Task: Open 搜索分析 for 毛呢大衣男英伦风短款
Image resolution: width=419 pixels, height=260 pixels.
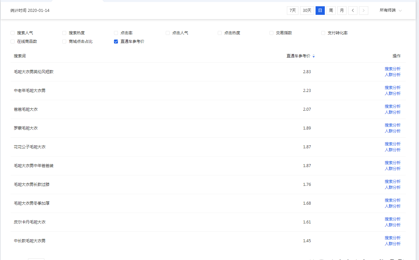Action: 392,69
